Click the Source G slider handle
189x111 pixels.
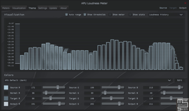tap(119, 88)
